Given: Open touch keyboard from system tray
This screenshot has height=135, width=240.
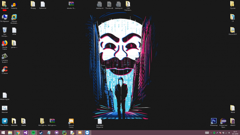Looking at the screenshot, I should pyautogui.click(x=207, y=133).
